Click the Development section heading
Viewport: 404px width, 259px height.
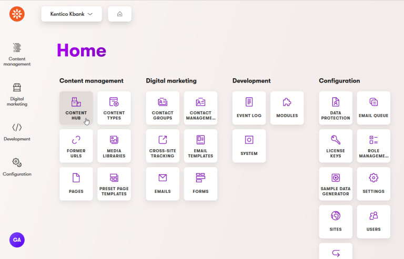(251, 81)
